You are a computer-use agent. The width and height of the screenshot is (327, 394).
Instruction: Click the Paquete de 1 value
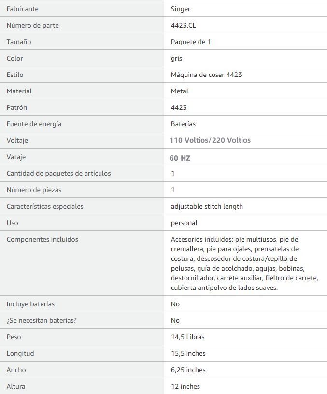coord(191,42)
